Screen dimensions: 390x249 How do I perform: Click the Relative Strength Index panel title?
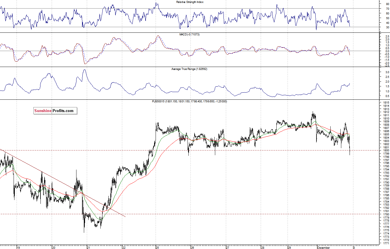[x=190, y=2]
